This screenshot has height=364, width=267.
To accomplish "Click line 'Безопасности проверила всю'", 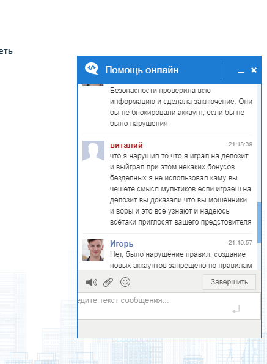I will (x=160, y=91).
